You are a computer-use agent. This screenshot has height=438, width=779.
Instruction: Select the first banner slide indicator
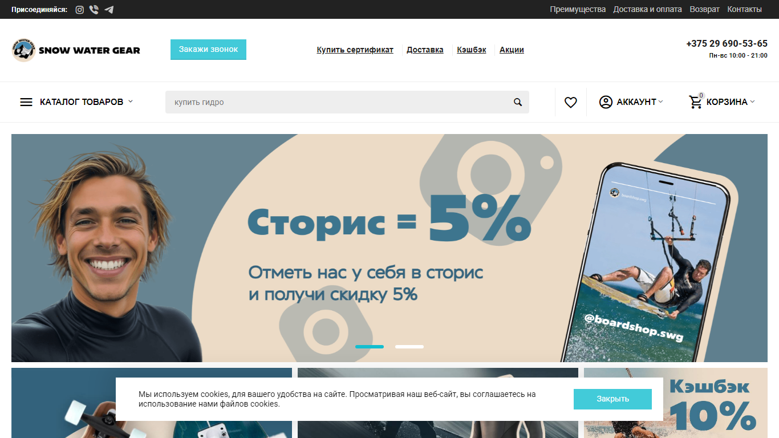370,347
